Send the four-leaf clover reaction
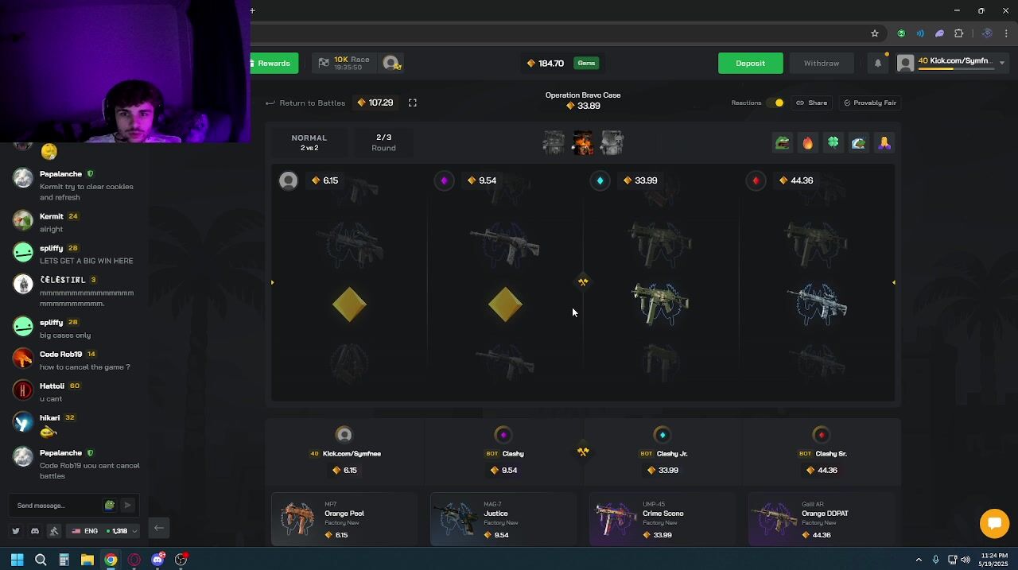This screenshot has width=1018, height=570. tap(833, 143)
